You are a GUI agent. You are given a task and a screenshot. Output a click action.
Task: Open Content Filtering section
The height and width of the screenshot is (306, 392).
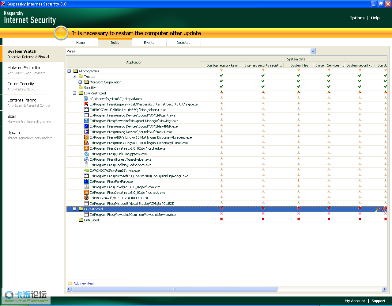coord(32,102)
